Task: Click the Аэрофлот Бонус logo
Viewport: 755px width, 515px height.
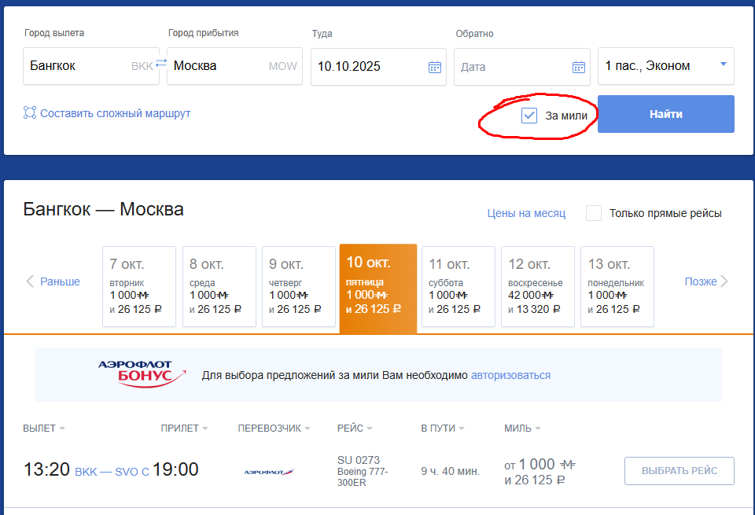Action: pos(142,374)
